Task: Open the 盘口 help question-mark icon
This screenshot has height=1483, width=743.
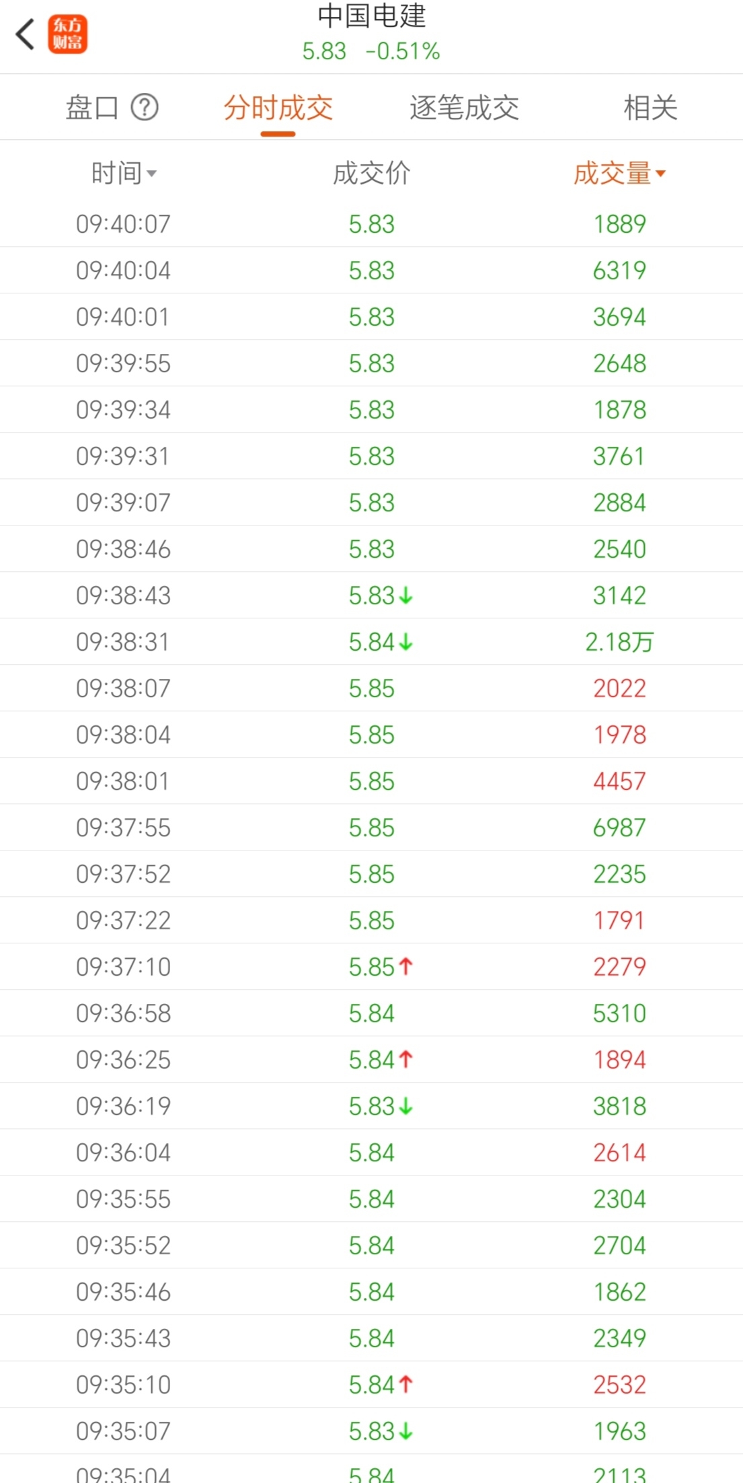Action: (x=145, y=107)
